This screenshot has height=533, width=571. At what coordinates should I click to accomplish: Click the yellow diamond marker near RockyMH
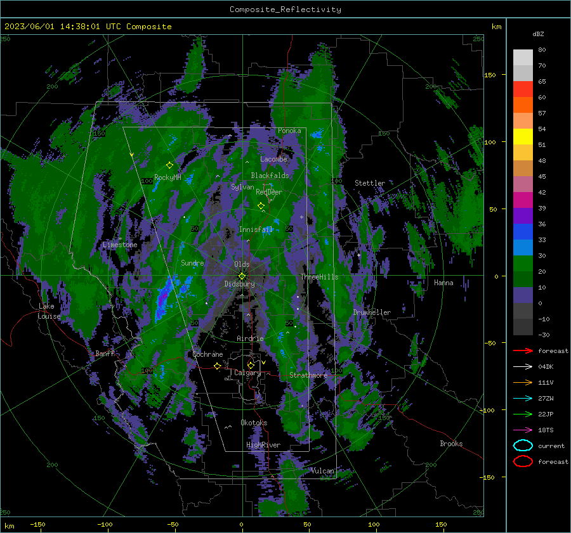point(169,165)
